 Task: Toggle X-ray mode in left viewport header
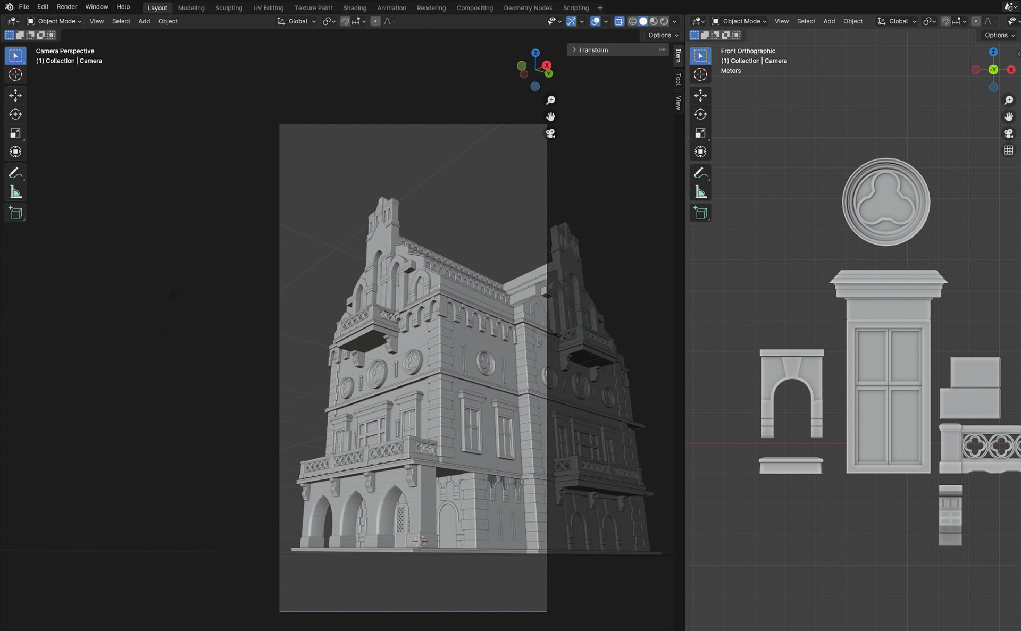[x=619, y=21]
